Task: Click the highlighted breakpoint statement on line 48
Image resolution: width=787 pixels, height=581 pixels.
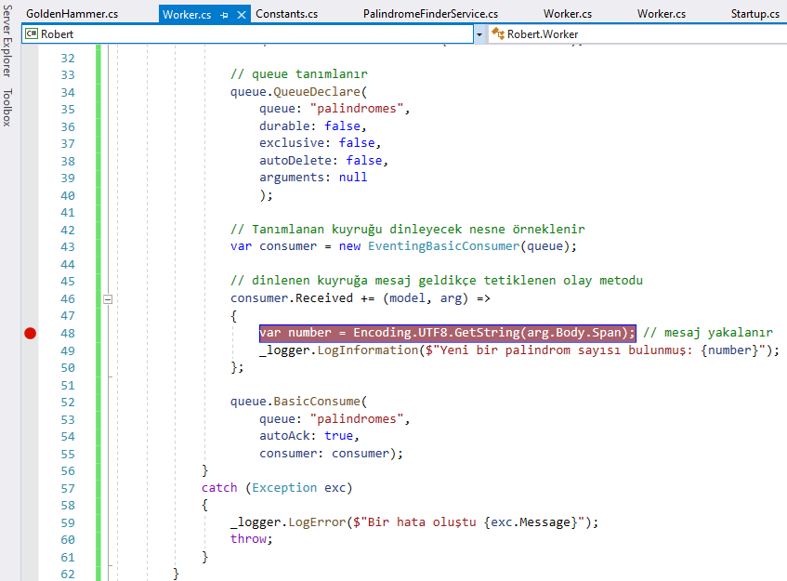Action: pyautogui.click(x=447, y=333)
